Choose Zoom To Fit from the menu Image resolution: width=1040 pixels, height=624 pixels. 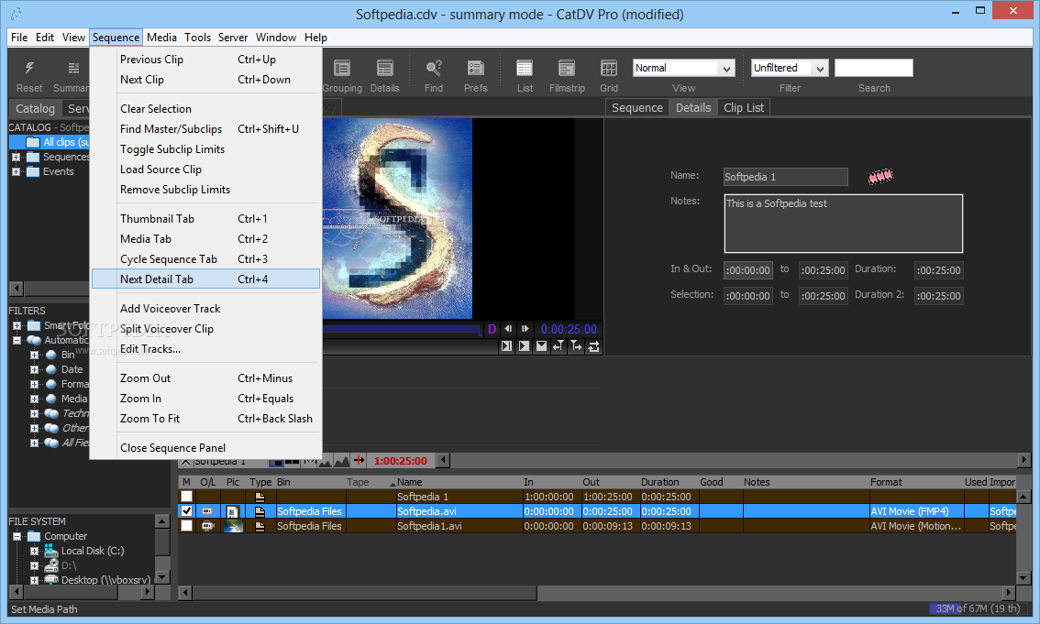[205, 418]
